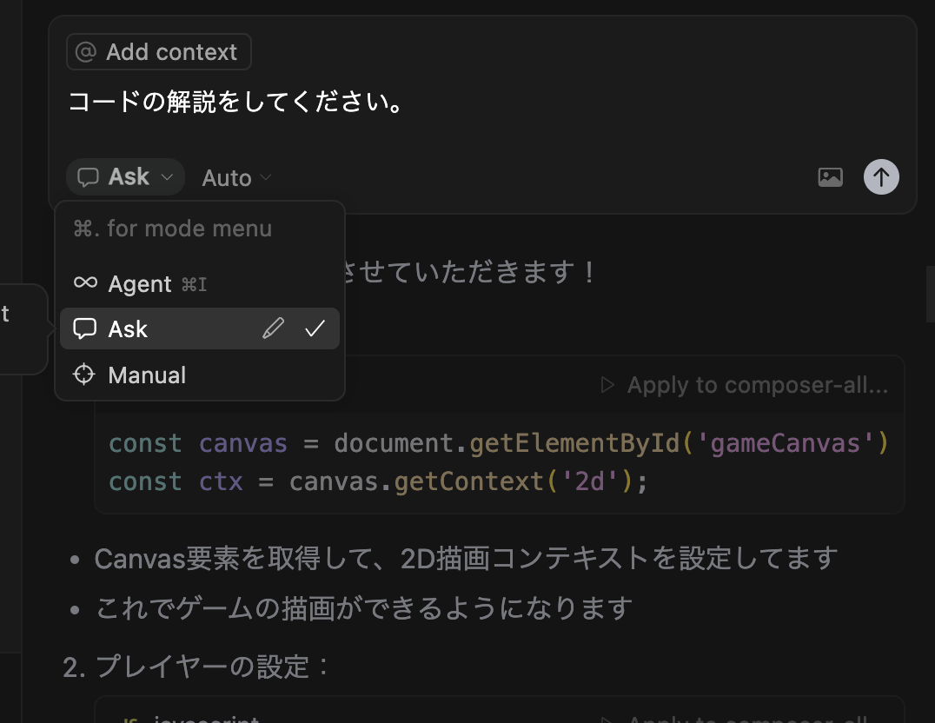Image resolution: width=935 pixels, height=723 pixels.
Task: Choose Ask in the mode menu
Action: (x=129, y=328)
